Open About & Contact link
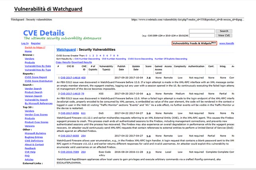 [x=34, y=145]
